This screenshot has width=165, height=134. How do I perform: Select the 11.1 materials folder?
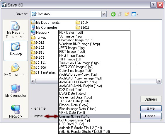tap(43, 72)
